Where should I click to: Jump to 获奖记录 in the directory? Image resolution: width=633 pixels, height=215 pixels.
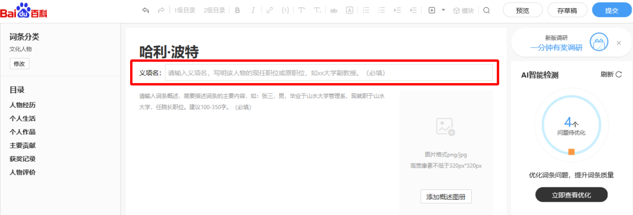coord(23,159)
